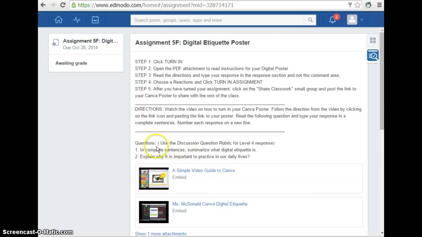422x237 pixels.
Task: Click the page vertical scrollbar thumb
Action: click(x=382, y=81)
